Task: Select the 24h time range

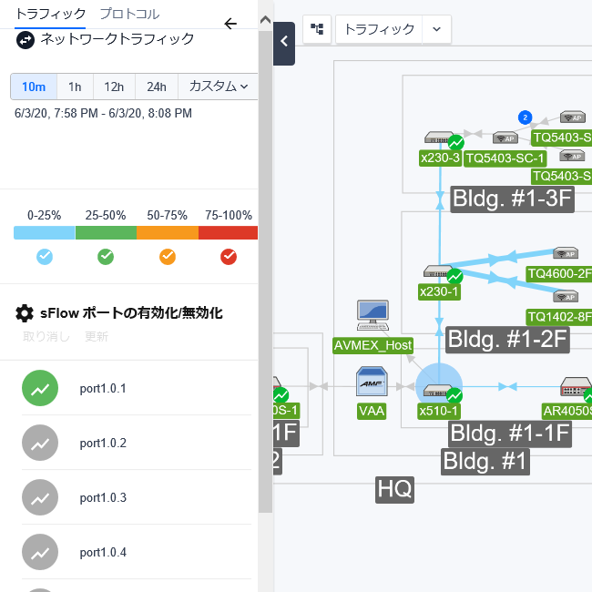Action: tap(157, 87)
